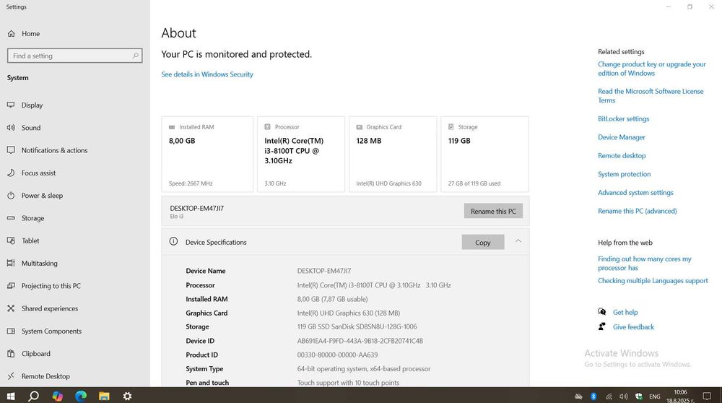Image resolution: width=722 pixels, height=403 pixels.
Task: Click the Find a setting search box
Action: (x=71, y=56)
